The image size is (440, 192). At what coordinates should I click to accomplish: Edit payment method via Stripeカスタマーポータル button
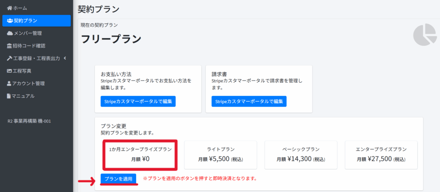[x=138, y=101]
